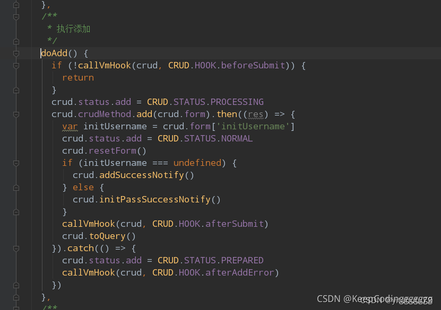Click the afterAddError hook name
Image resolution: width=441 pixels, height=310 pixels.
239,272
